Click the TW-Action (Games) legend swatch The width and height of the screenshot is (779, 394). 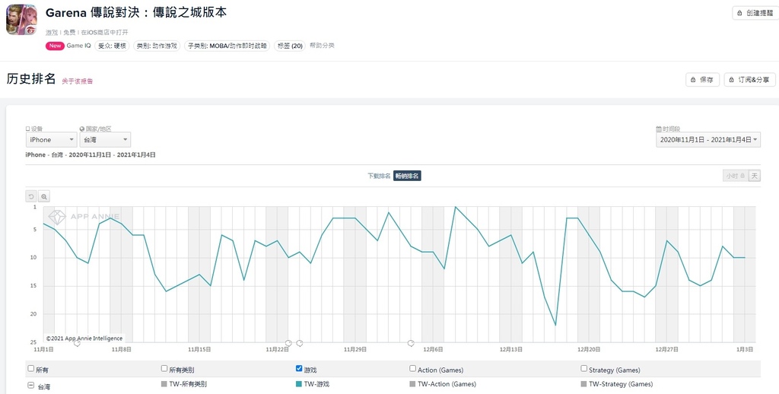pos(412,384)
